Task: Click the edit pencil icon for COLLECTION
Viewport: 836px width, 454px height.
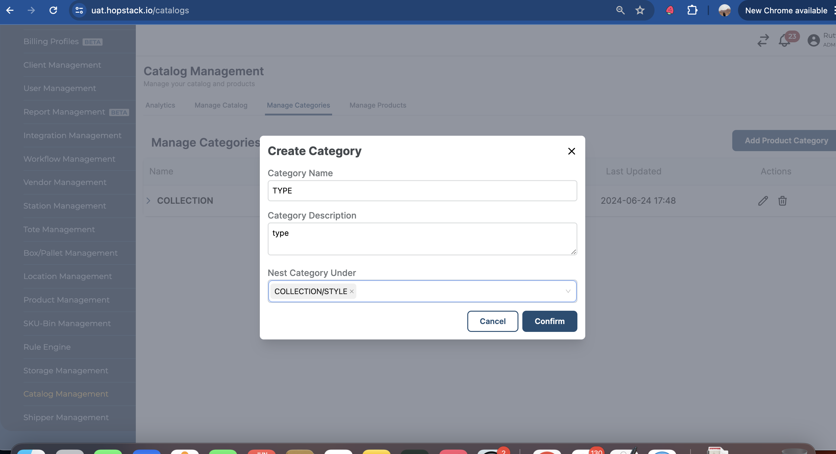Action: (763, 201)
